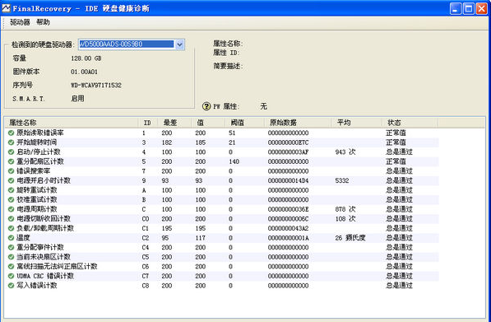Image resolution: width=491 pixels, height=322 pixels.
Task: Select the 旋转重试计数 attribute row
Action: pyautogui.click(x=222, y=190)
